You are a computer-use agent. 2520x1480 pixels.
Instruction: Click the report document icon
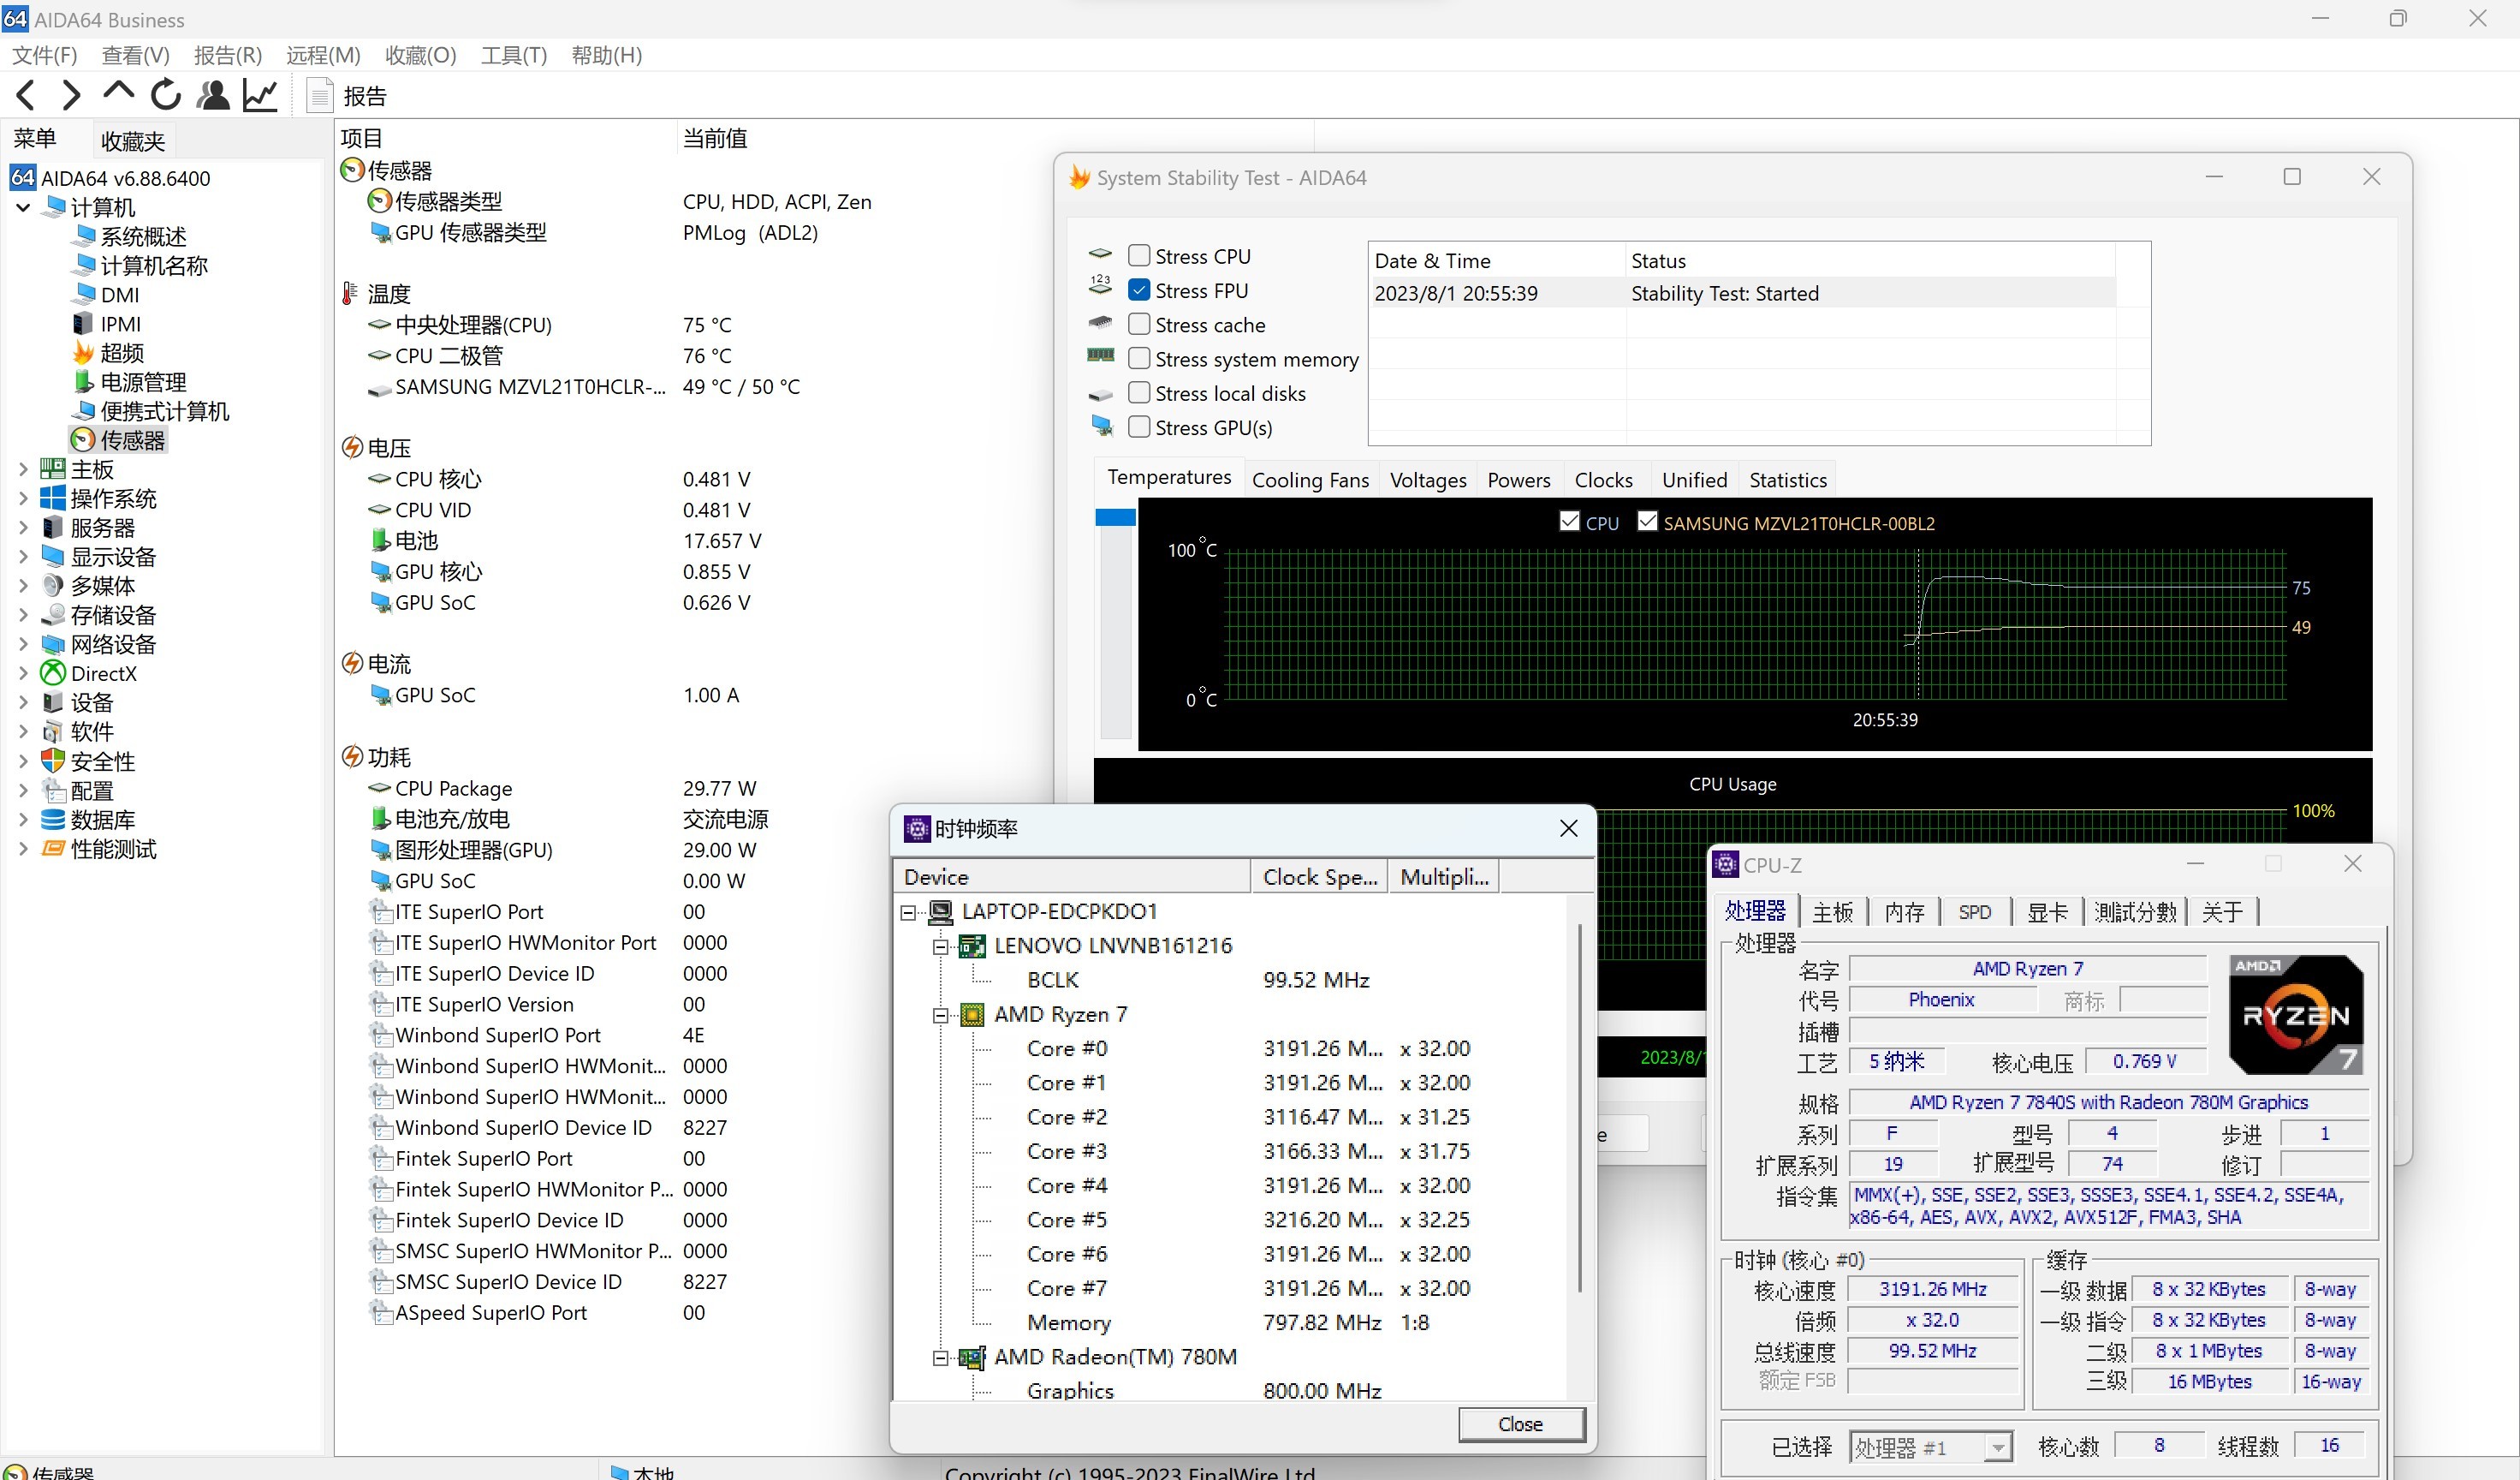[319, 96]
